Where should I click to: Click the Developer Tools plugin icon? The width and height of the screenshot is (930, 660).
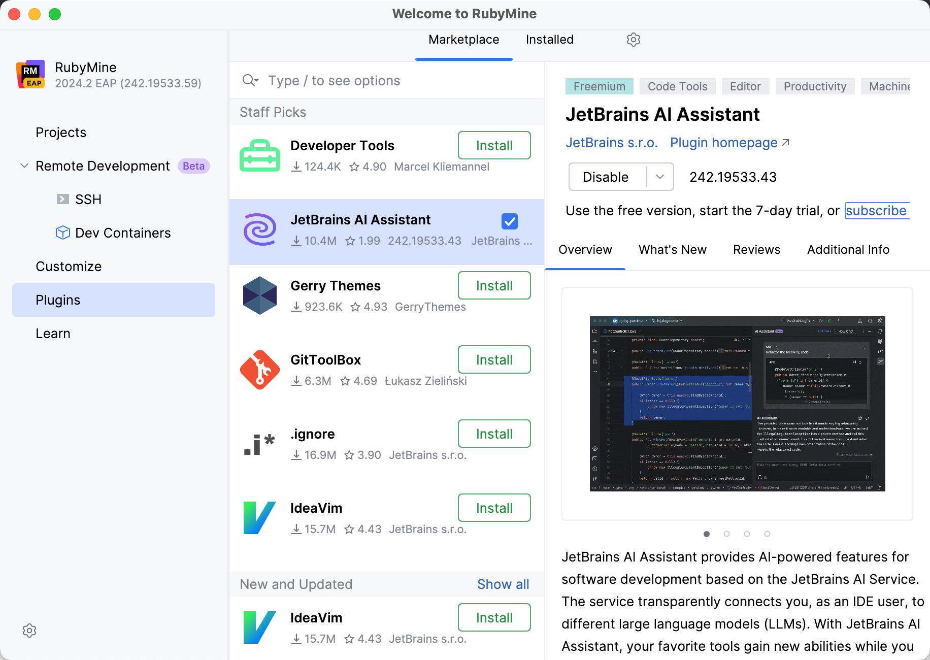click(x=259, y=155)
